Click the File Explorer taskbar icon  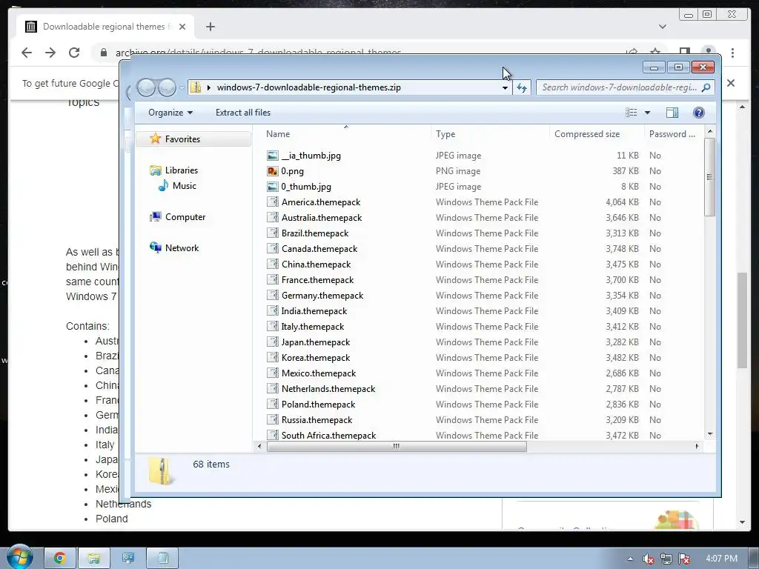coord(94,559)
